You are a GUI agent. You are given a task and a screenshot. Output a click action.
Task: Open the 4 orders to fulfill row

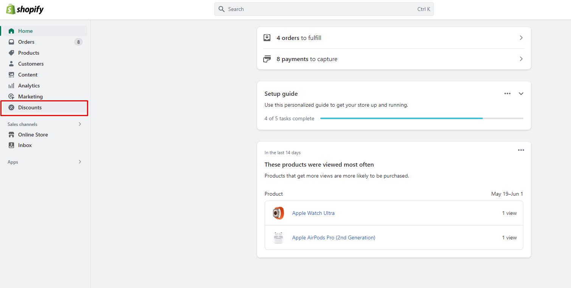394,38
